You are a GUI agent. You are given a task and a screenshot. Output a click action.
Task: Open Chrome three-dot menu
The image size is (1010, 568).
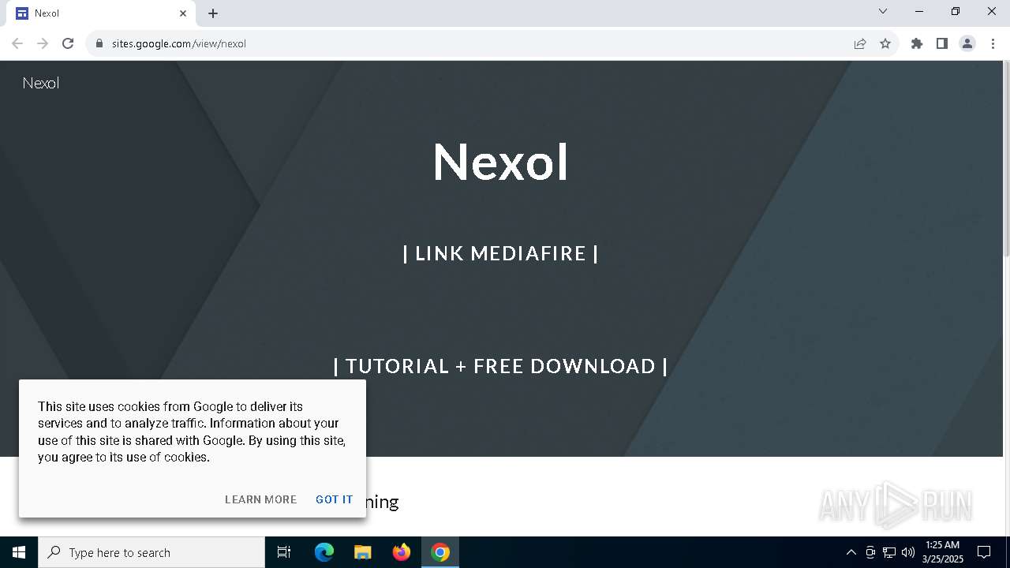pos(993,43)
